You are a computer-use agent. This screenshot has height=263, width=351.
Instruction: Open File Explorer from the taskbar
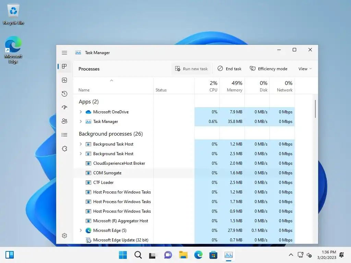[183, 255]
